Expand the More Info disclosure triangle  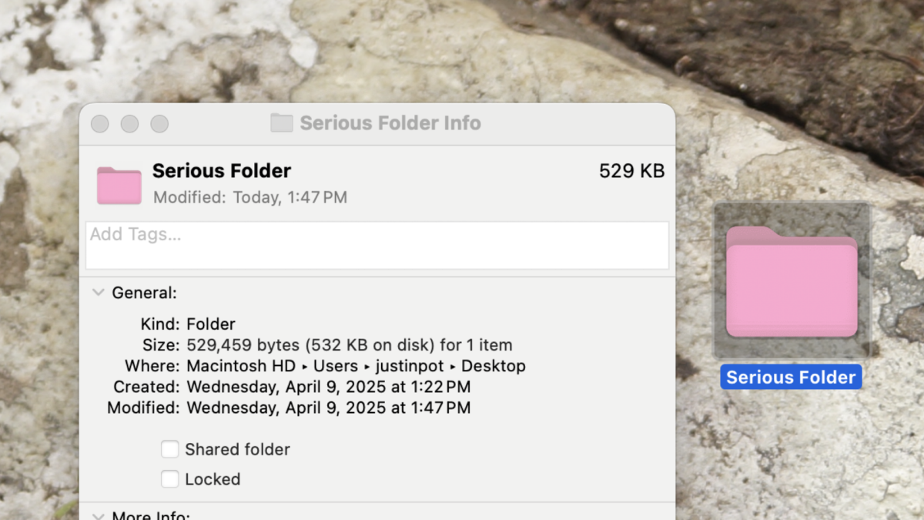[x=99, y=515]
